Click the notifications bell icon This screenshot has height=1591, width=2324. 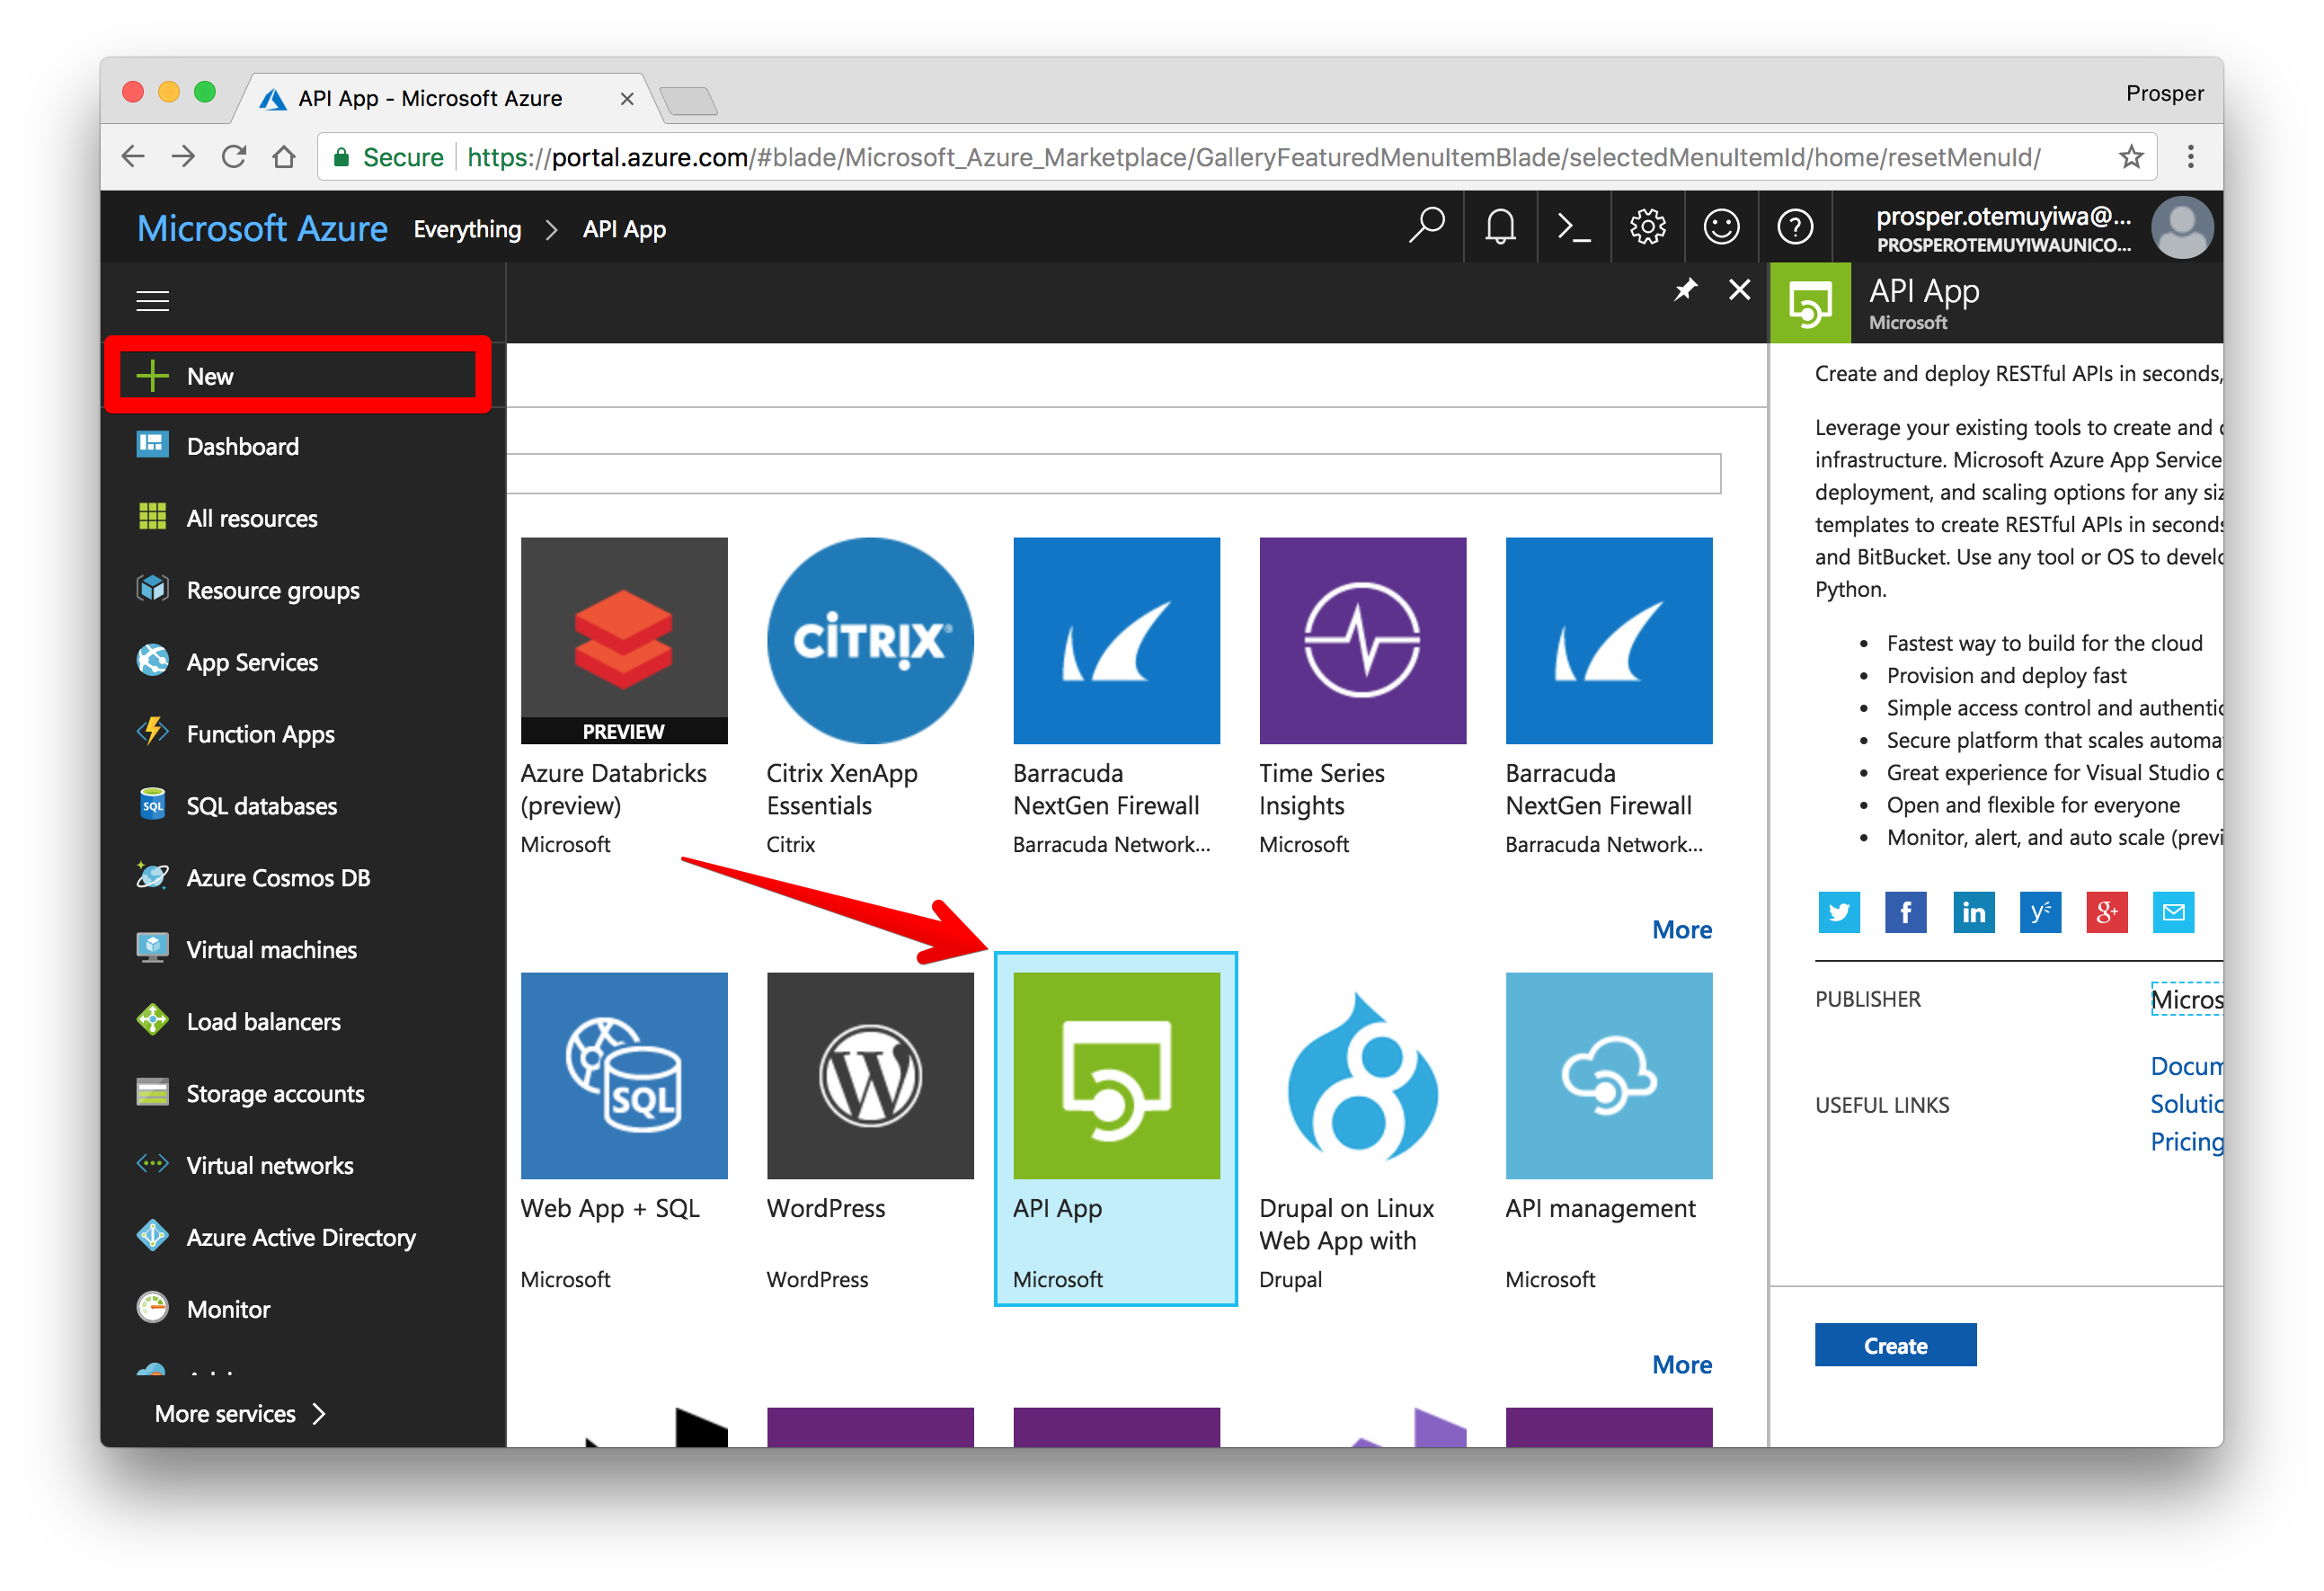[1499, 228]
